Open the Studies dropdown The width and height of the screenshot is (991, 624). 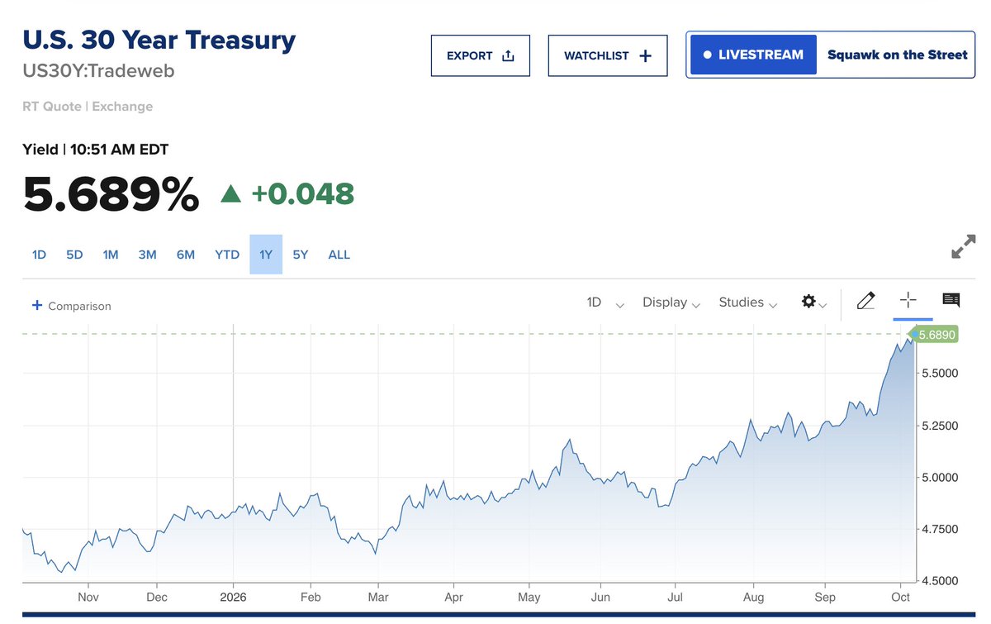click(x=748, y=302)
